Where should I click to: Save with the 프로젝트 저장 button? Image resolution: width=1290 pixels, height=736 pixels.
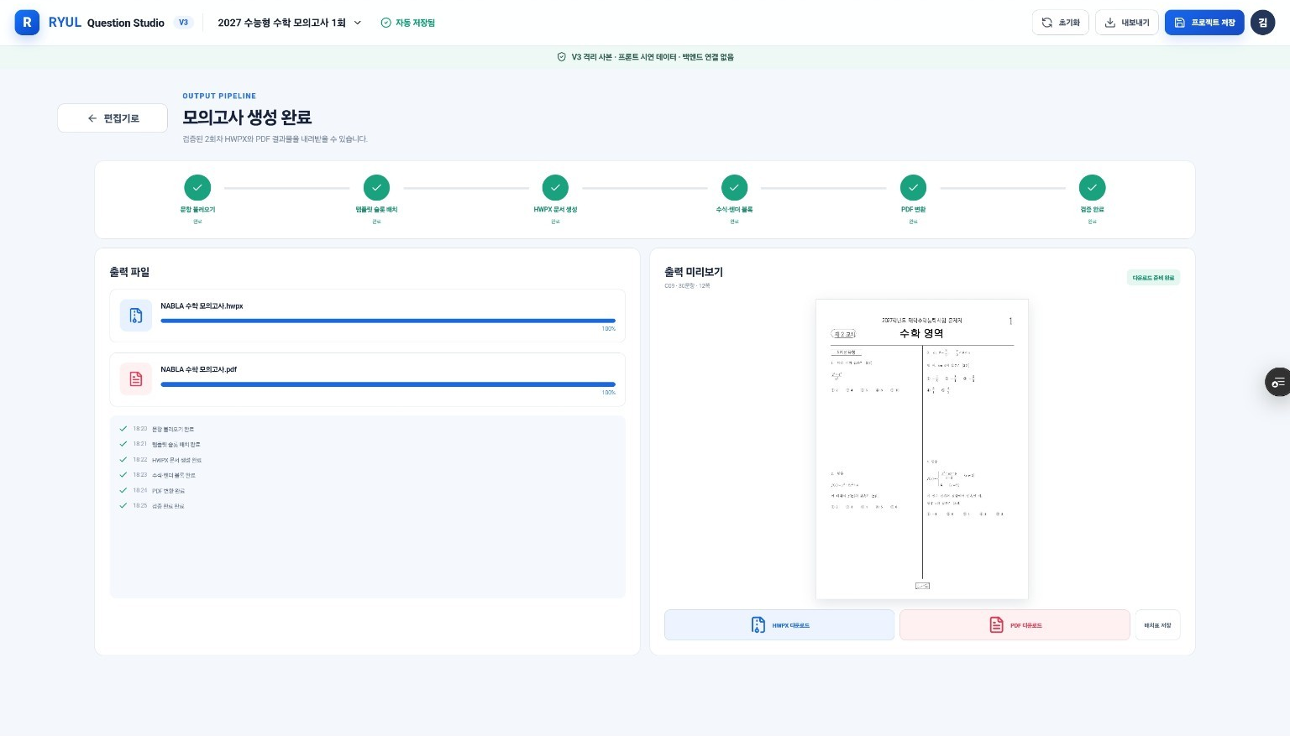coord(1204,23)
